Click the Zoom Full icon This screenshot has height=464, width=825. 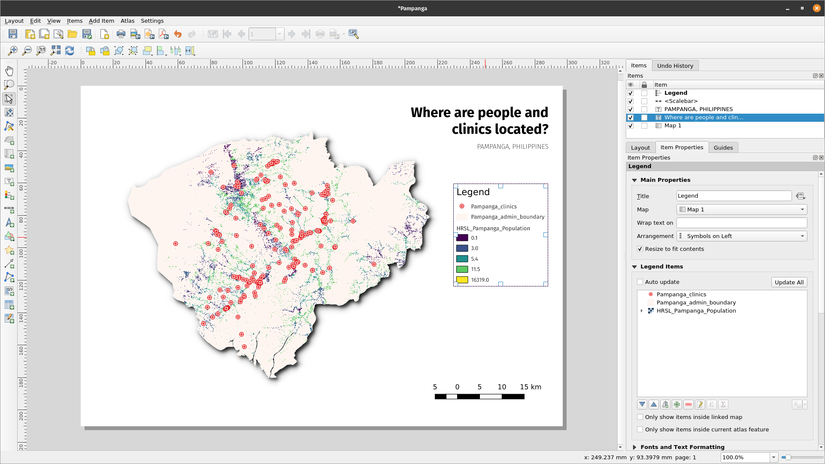(x=55, y=51)
